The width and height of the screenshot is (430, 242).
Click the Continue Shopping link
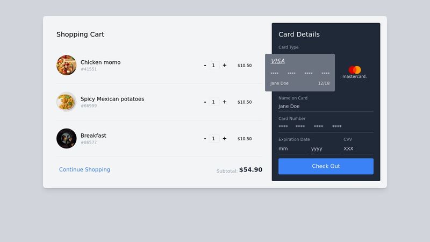pyautogui.click(x=84, y=169)
